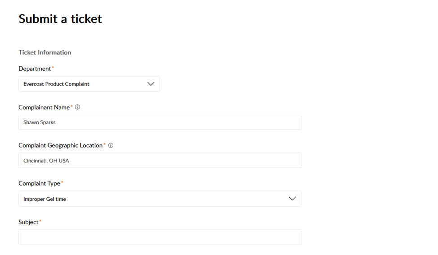Click the Subject field label
Viewport: 438px width, 255px height.
pyautogui.click(x=28, y=222)
